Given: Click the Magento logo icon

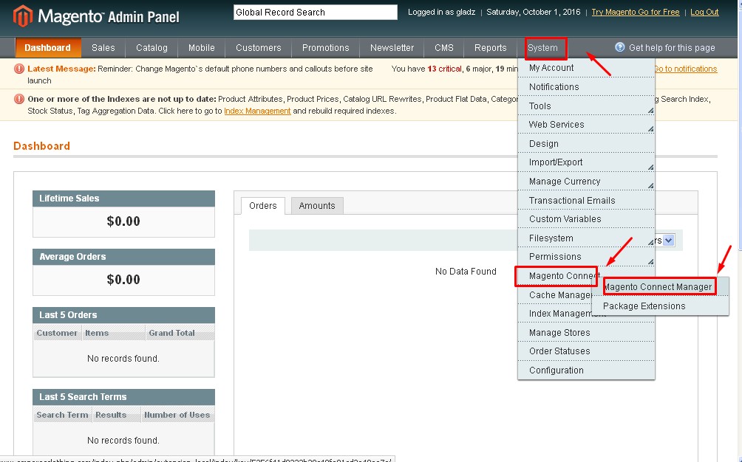Looking at the screenshot, I should click(x=22, y=15).
